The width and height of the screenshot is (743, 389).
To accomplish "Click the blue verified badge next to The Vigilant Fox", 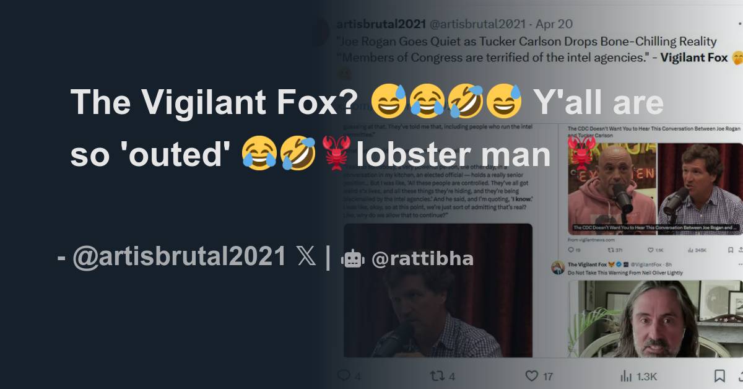I will click(618, 264).
